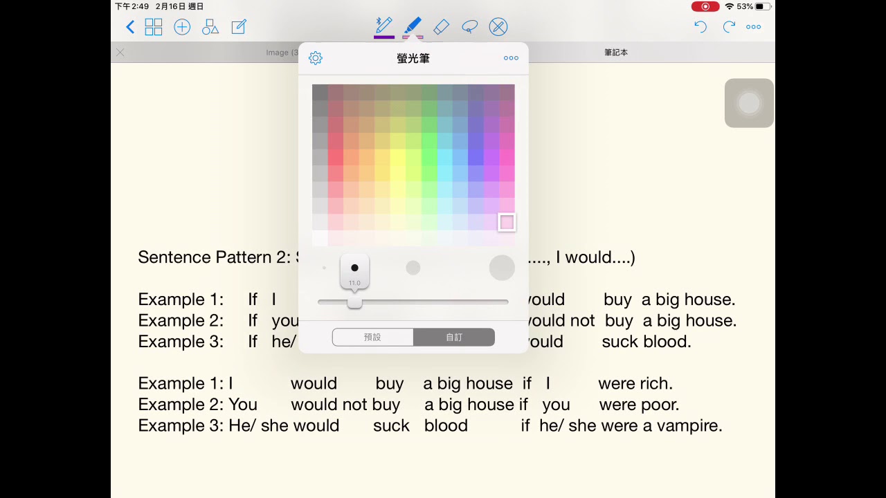Select the Pen tool
Image resolution: width=886 pixels, height=498 pixels.
click(383, 26)
